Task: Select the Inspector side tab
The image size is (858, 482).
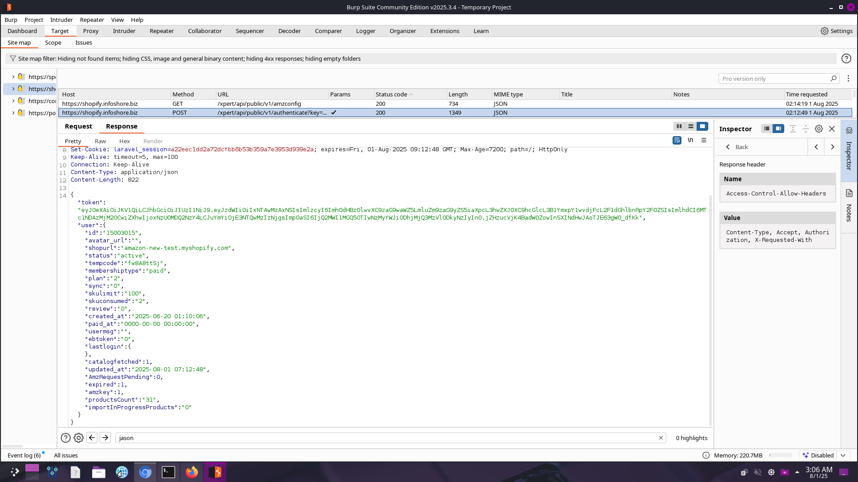Action: pyautogui.click(x=849, y=150)
